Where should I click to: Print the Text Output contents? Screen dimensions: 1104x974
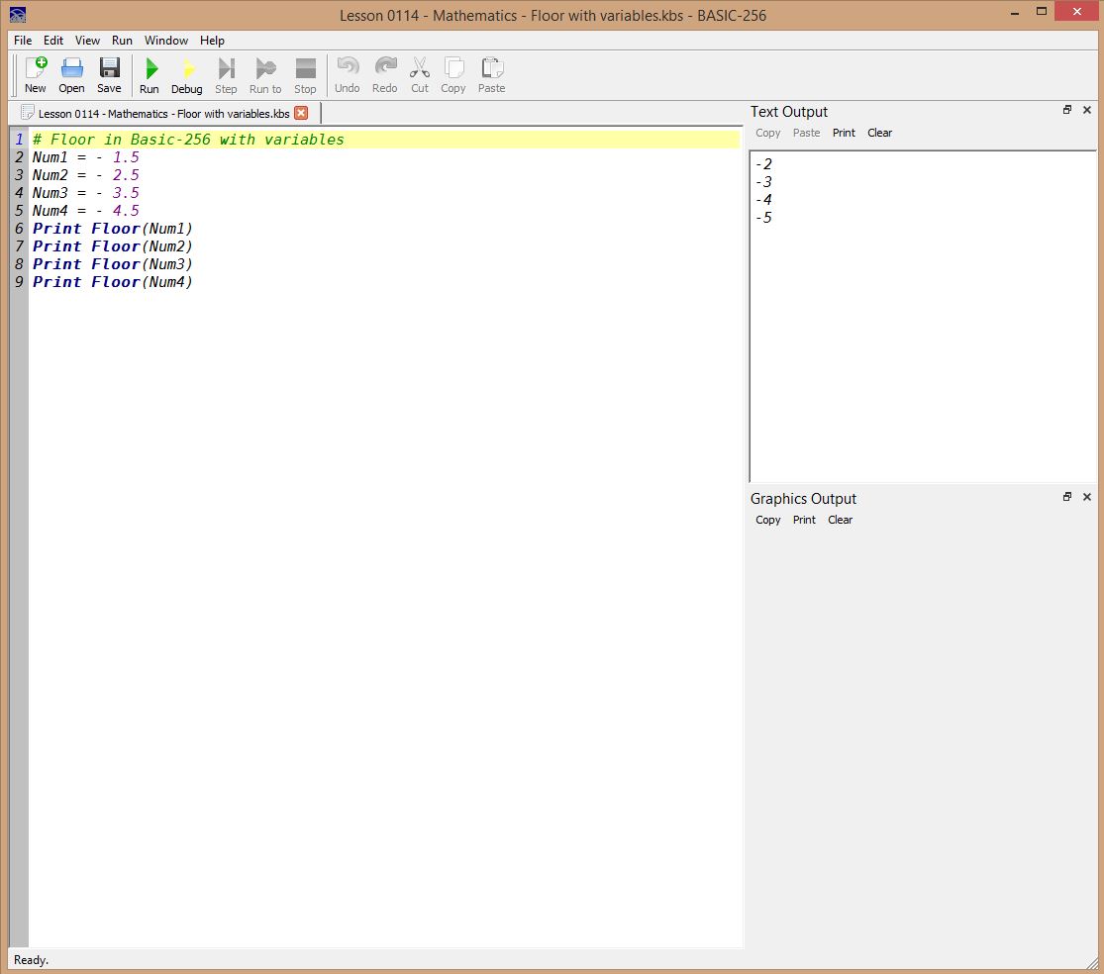tap(844, 133)
